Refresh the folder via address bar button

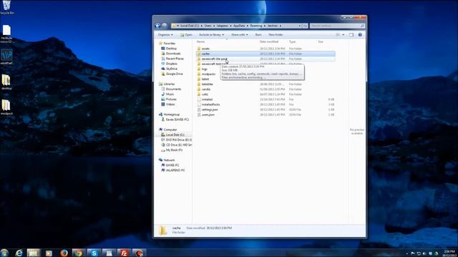coord(305,26)
